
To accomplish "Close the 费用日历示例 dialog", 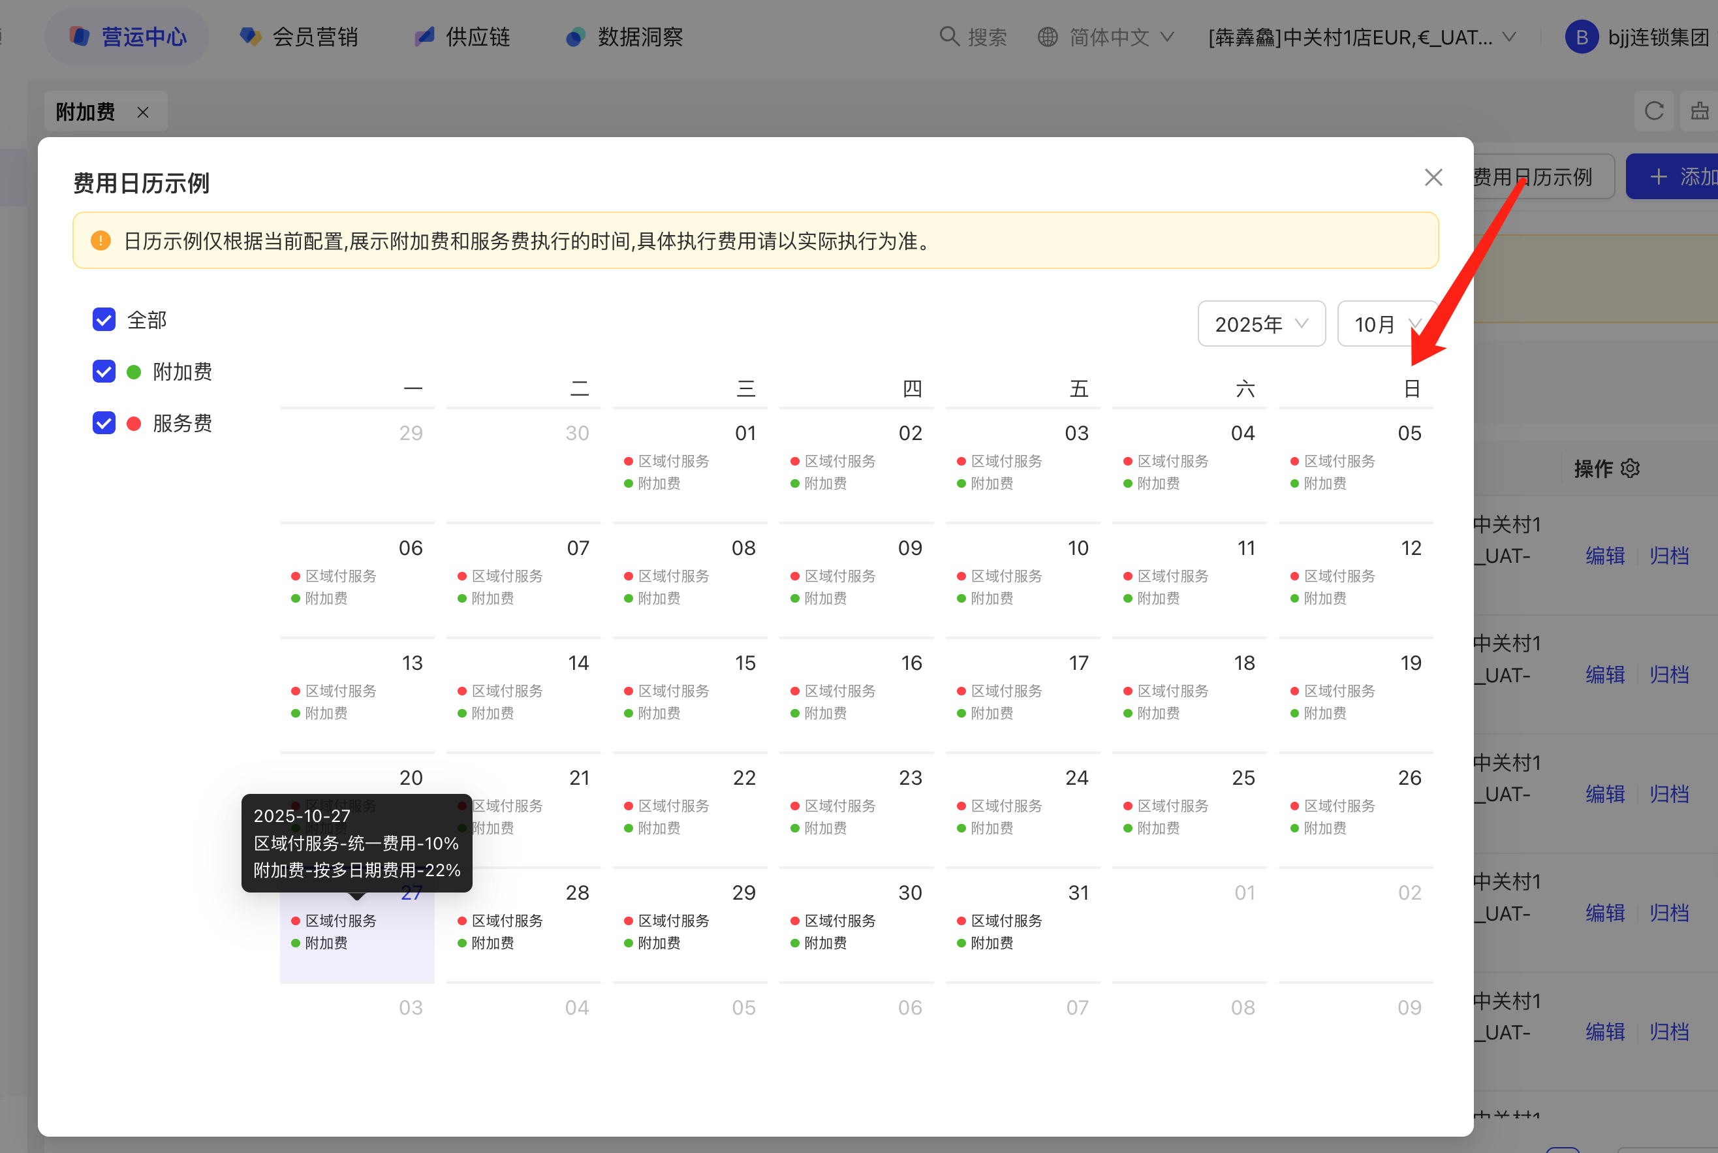I will coord(1433,177).
